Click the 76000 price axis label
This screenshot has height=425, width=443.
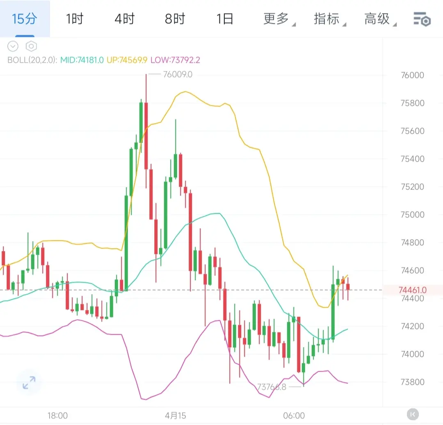413,75
